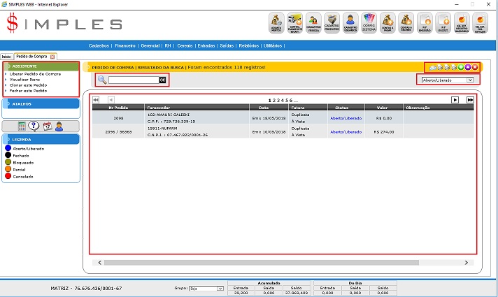The image size is (498, 297).
Task: Click the green plus add-order icon
Action: (x=460, y=67)
